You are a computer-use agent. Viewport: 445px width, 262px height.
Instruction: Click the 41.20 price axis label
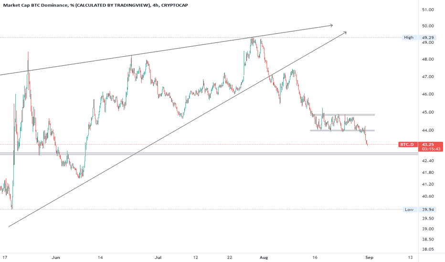[x=428, y=184]
